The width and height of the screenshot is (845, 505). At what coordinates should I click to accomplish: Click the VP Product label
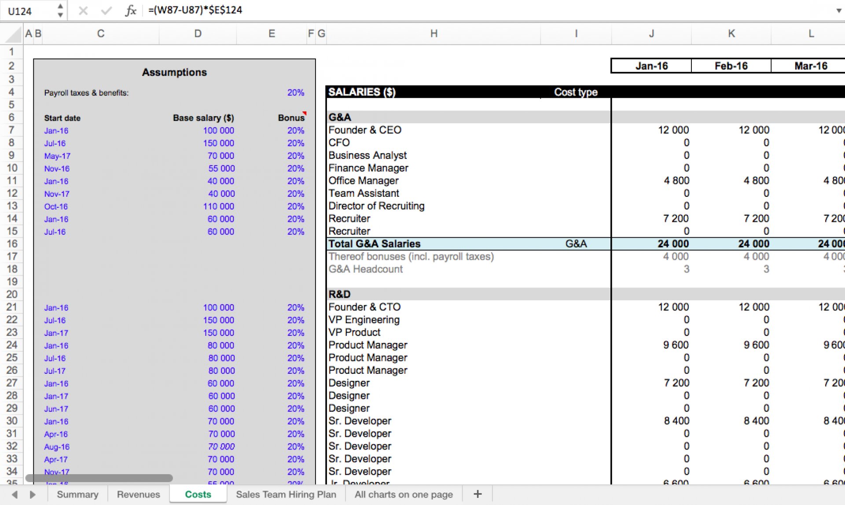point(354,332)
